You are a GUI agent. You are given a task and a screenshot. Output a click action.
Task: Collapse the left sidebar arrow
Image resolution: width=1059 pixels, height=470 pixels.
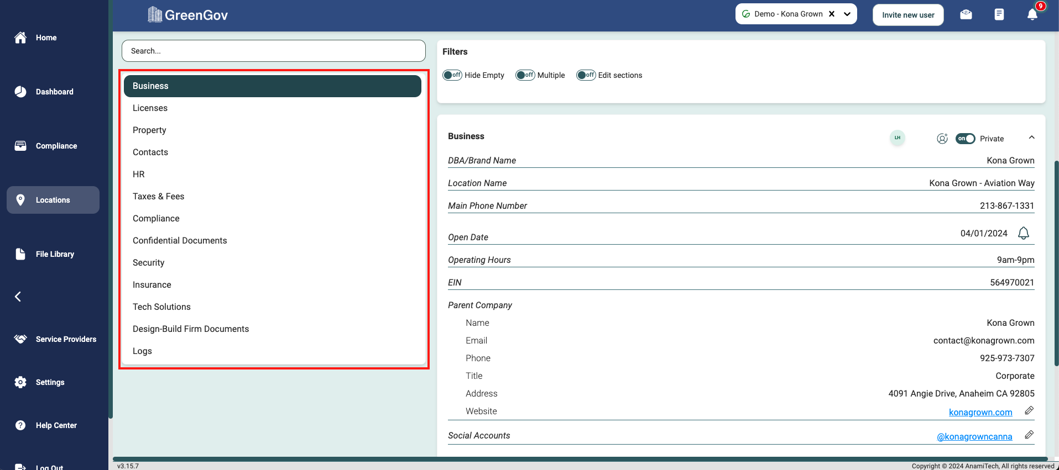coord(18,297)
